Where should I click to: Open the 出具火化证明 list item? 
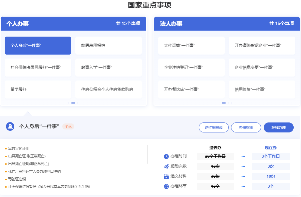(x=19, y=148)
